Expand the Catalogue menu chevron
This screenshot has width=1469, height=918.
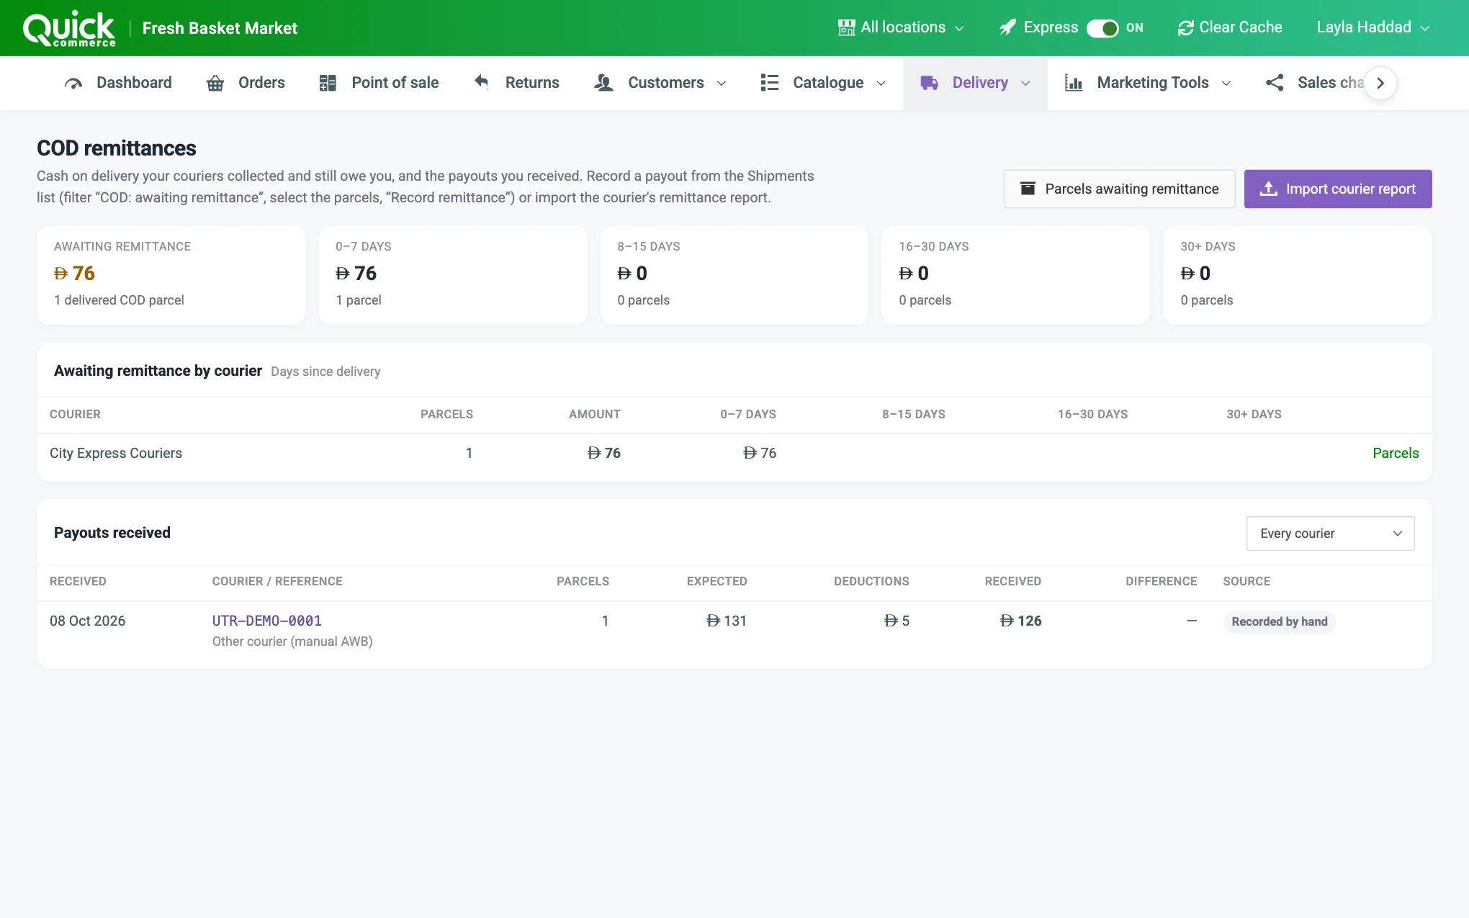(881, 84)
